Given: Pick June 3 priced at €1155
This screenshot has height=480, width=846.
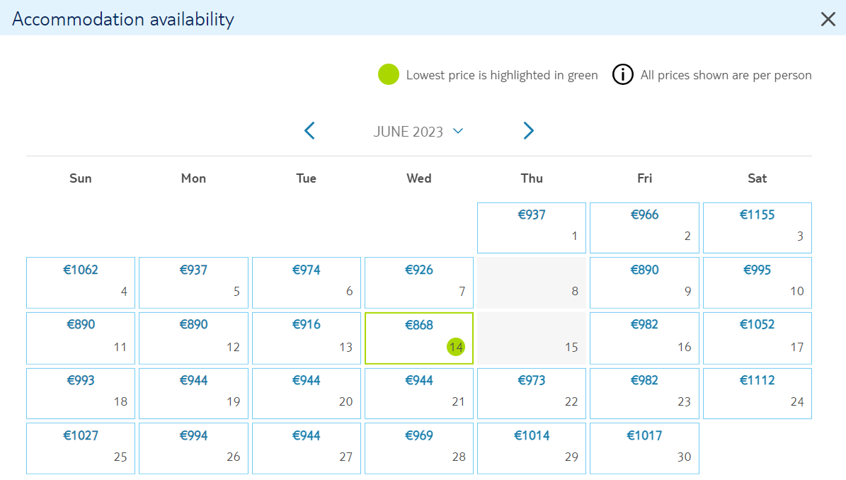Looking at the screenshot, I should 758,227.
